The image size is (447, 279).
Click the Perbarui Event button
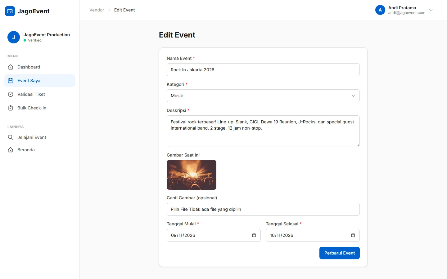(340, 253)
